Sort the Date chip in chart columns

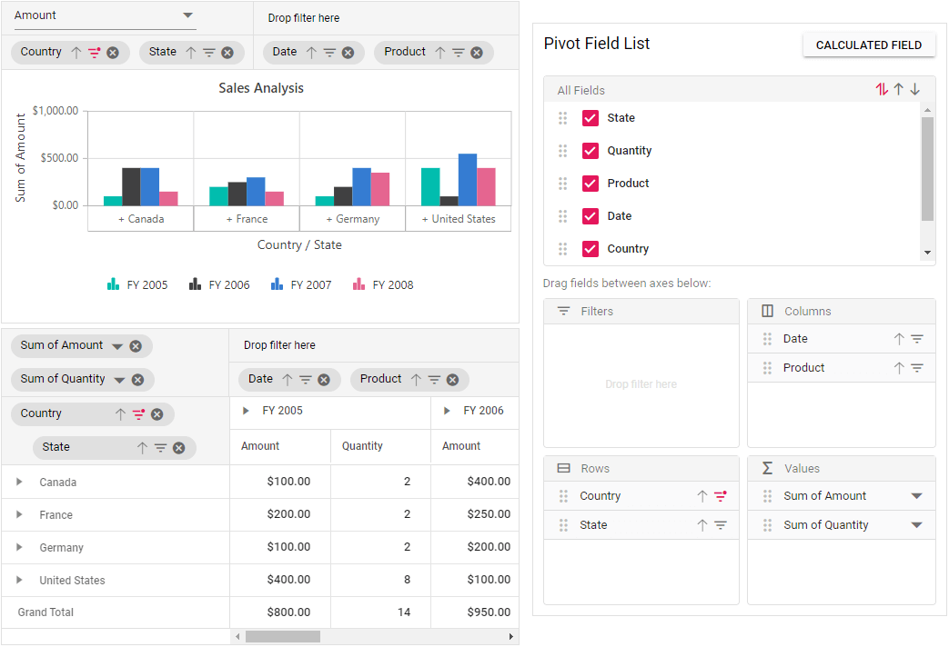point(311,53)
